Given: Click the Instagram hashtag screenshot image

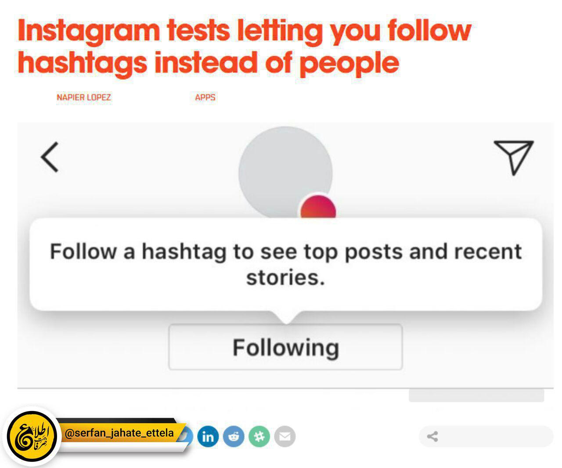Looking at the screenshot, I should pos(285,255).
